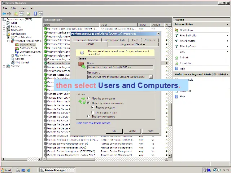Expand the Monitoring tree node

(13, 56)
